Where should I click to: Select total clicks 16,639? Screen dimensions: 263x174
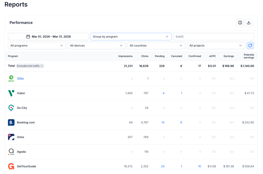(x=144, y=66)
